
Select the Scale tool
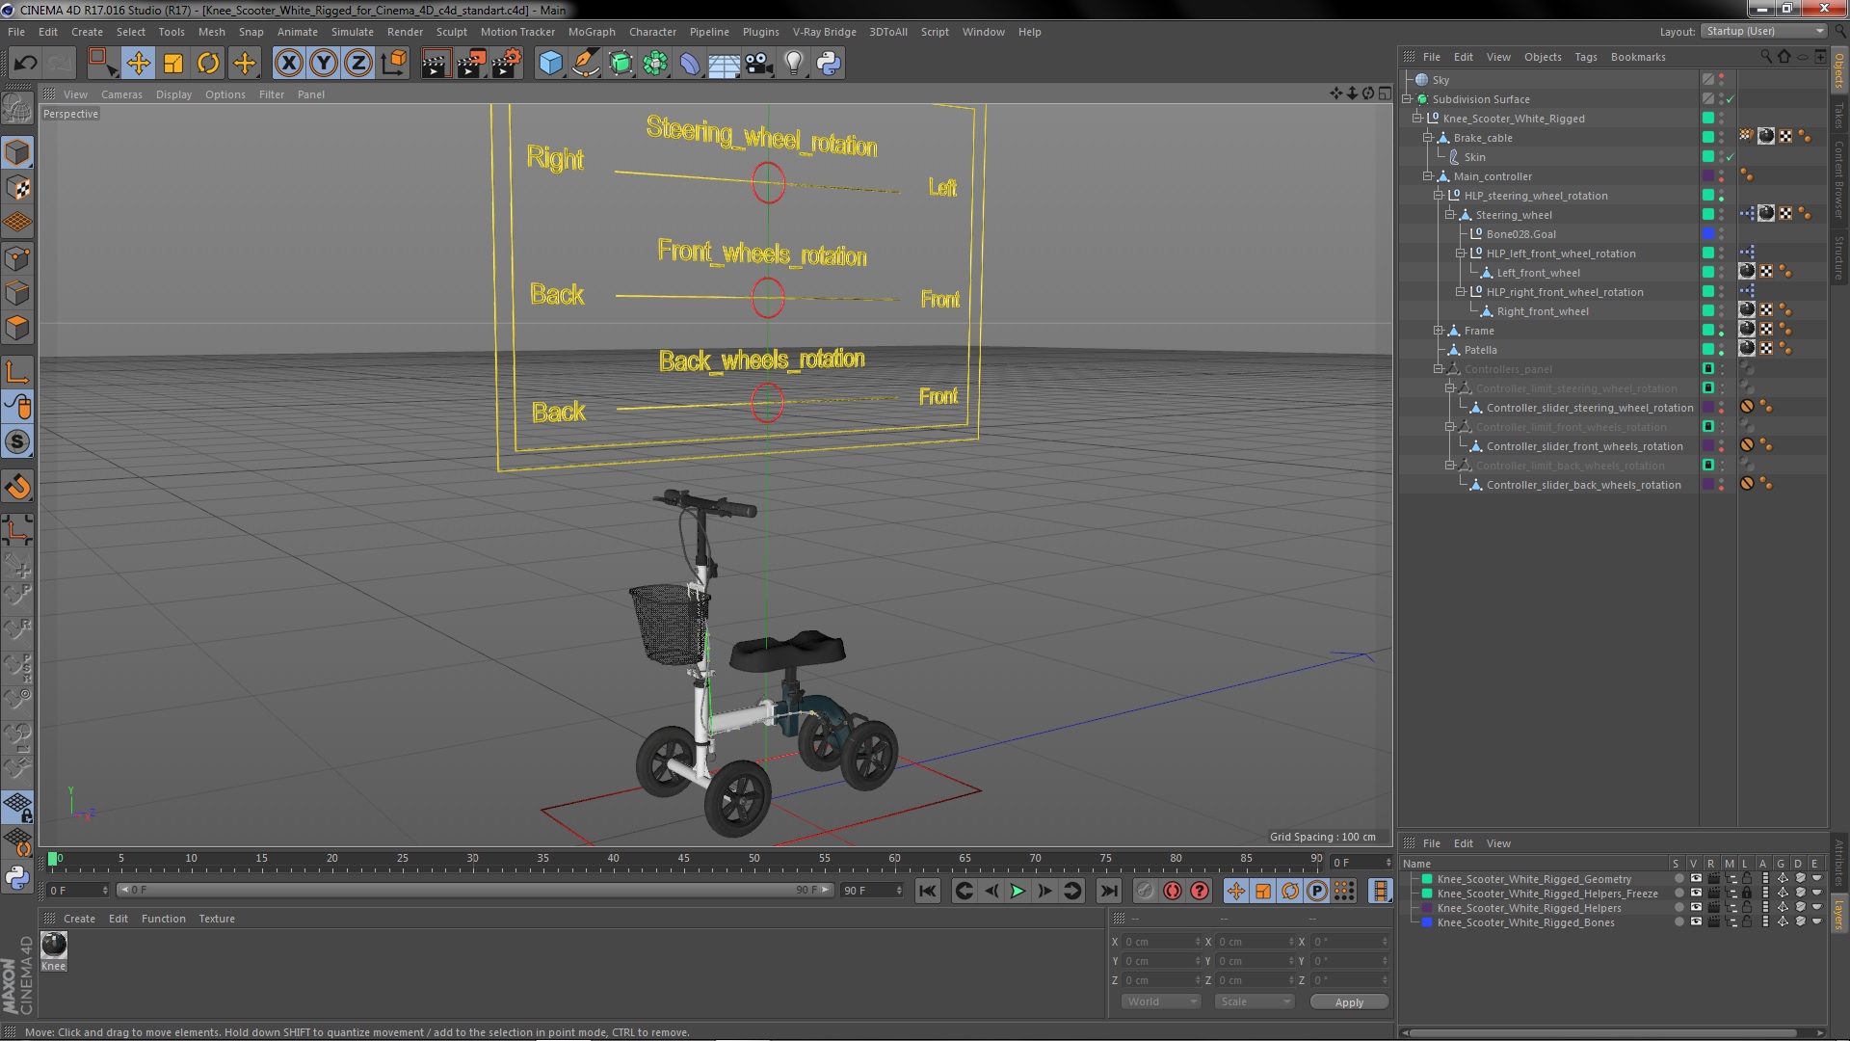(173, 64)
